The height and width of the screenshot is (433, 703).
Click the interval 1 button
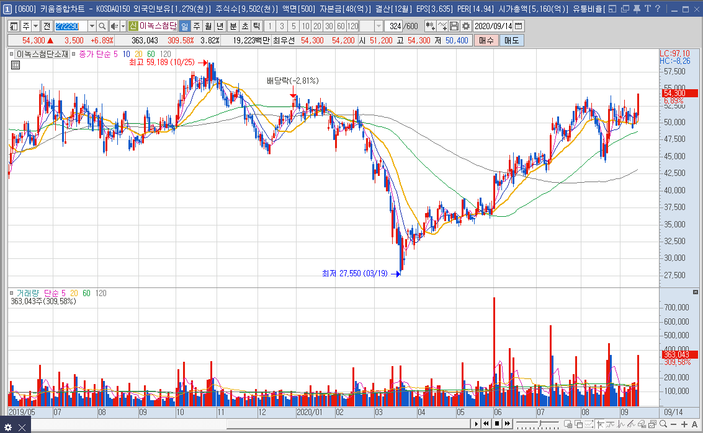270,27
